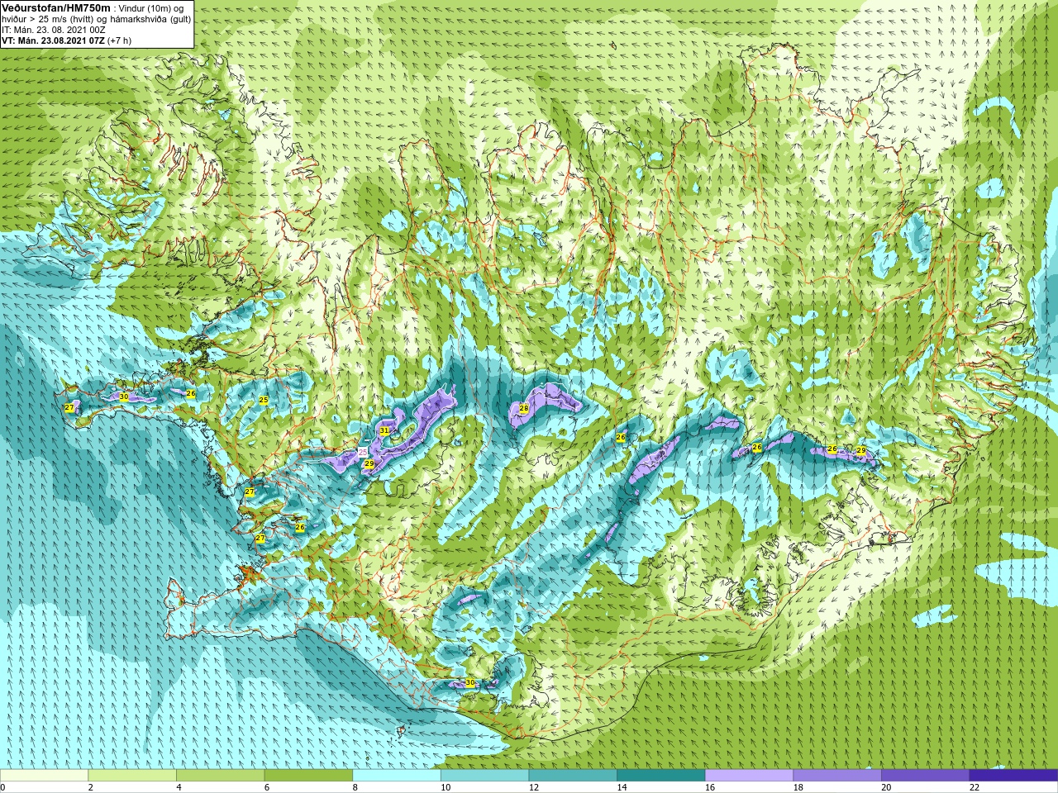The width and height of the screenshot is (1058, 793).
Task: Click the 18–20 m/s light purple legend swatch
Action: coord(837,776)
